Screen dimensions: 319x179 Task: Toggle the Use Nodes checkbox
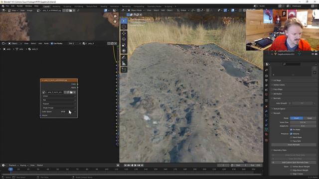coord(52,43)
